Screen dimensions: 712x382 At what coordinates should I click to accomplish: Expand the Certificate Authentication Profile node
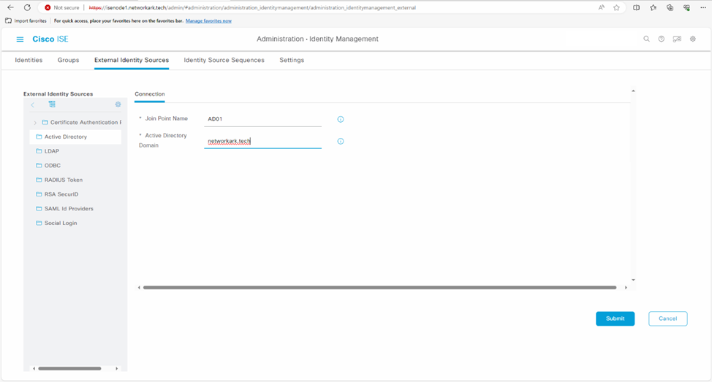(x=35, y=123)
